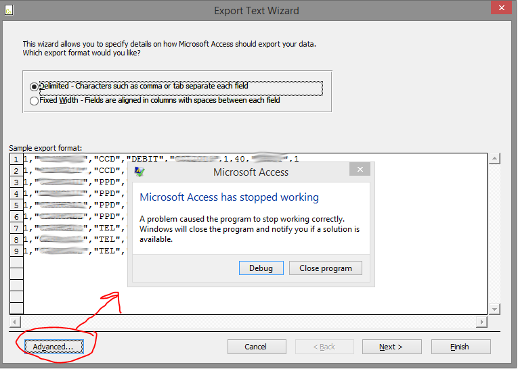Click the "Sample export format:" label
The height and width of the screenshot is (369, 518).
click(x=45, y=148)
